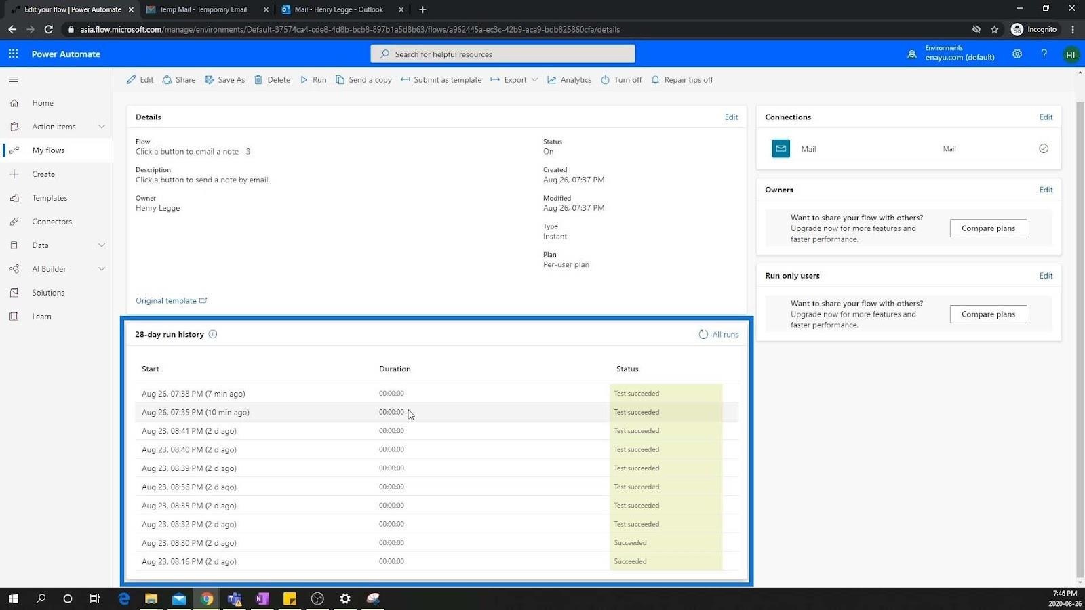This screenshot has width=1085, height=610.
Task: Click the run history info icon
Action: [x=213, y=334]
